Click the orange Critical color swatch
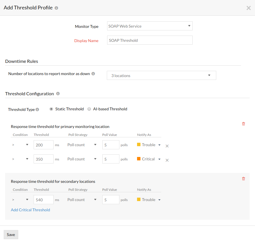255x242 pixels. click(139, 159)
